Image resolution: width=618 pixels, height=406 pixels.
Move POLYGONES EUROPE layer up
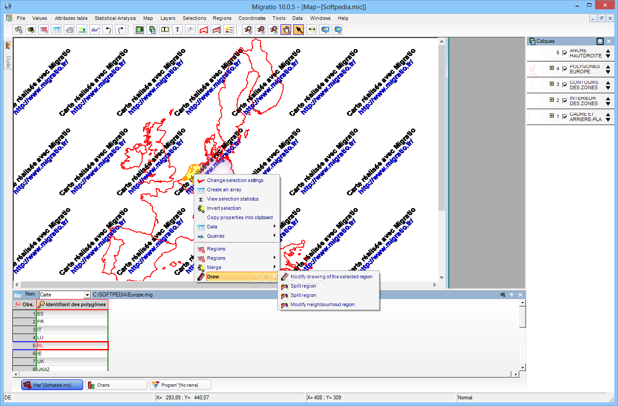point(608,67)
